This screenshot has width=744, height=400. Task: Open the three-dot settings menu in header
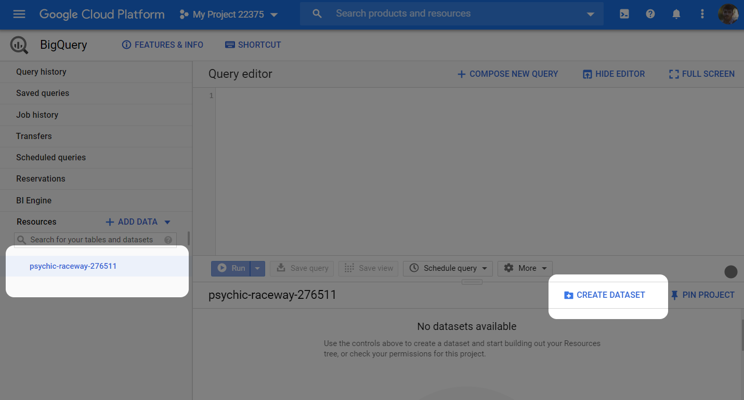[x=702, y=15]
